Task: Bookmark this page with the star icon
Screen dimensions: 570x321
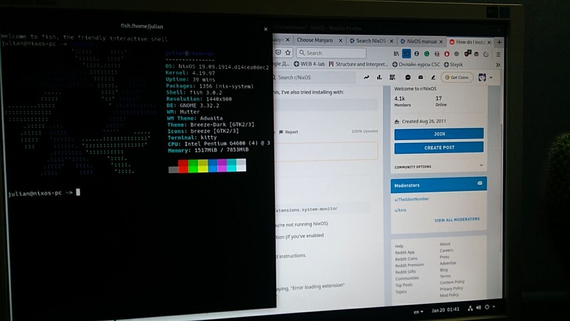Action: click(288, 53)
